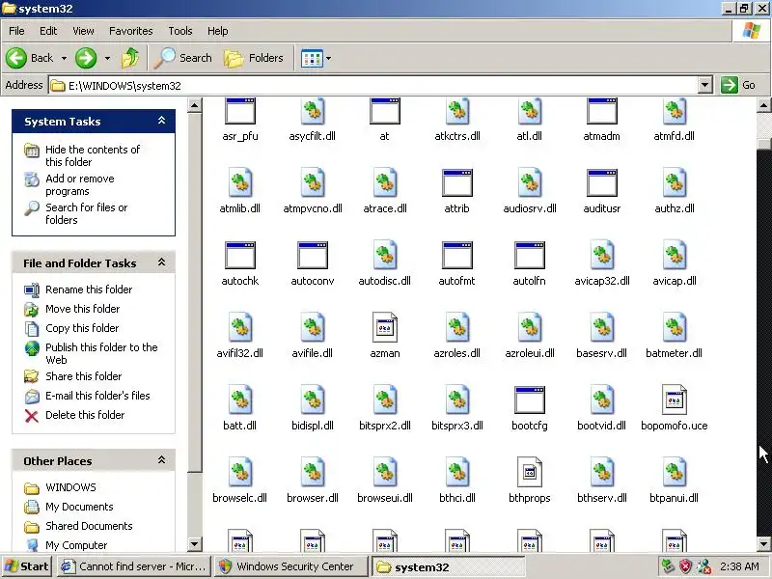This screenshot has height=579, width=772.
Task: Select the bthprops file icon
Action: pos(529,472)
